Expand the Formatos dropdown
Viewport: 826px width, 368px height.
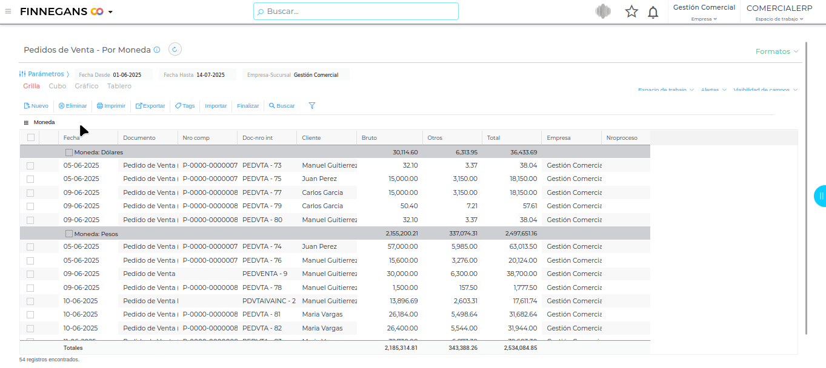click(776, 51)
